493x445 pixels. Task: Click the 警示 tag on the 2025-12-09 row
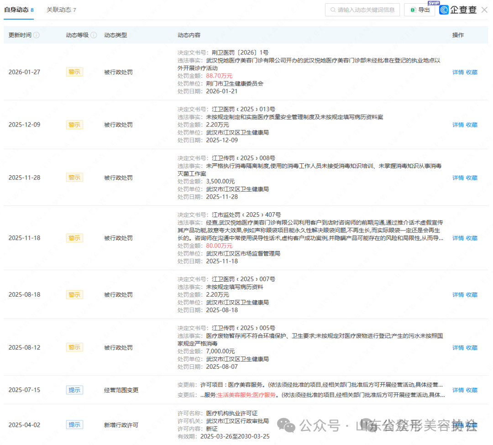click(x=74, y=125)
